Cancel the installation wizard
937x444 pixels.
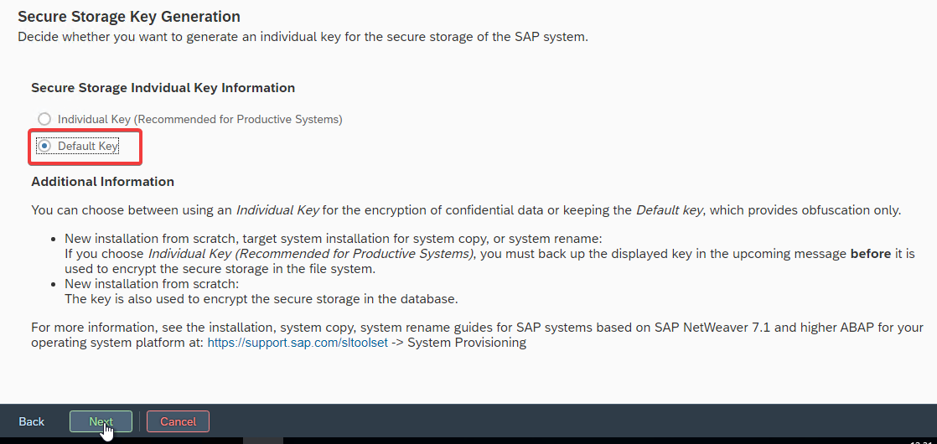coord(178,421)
